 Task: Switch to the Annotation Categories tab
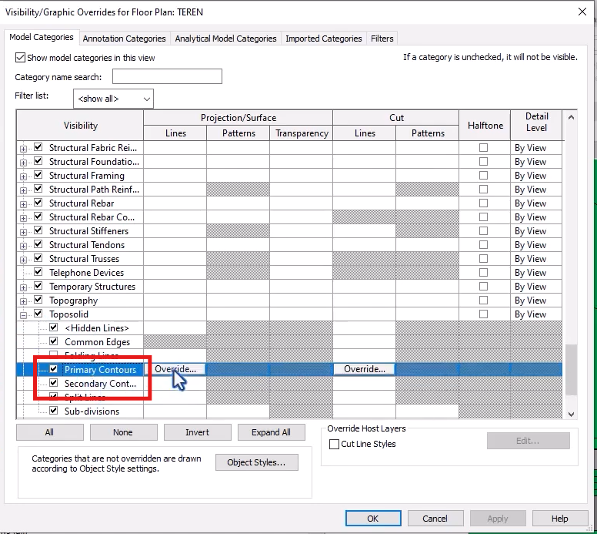tap(124, 39)
